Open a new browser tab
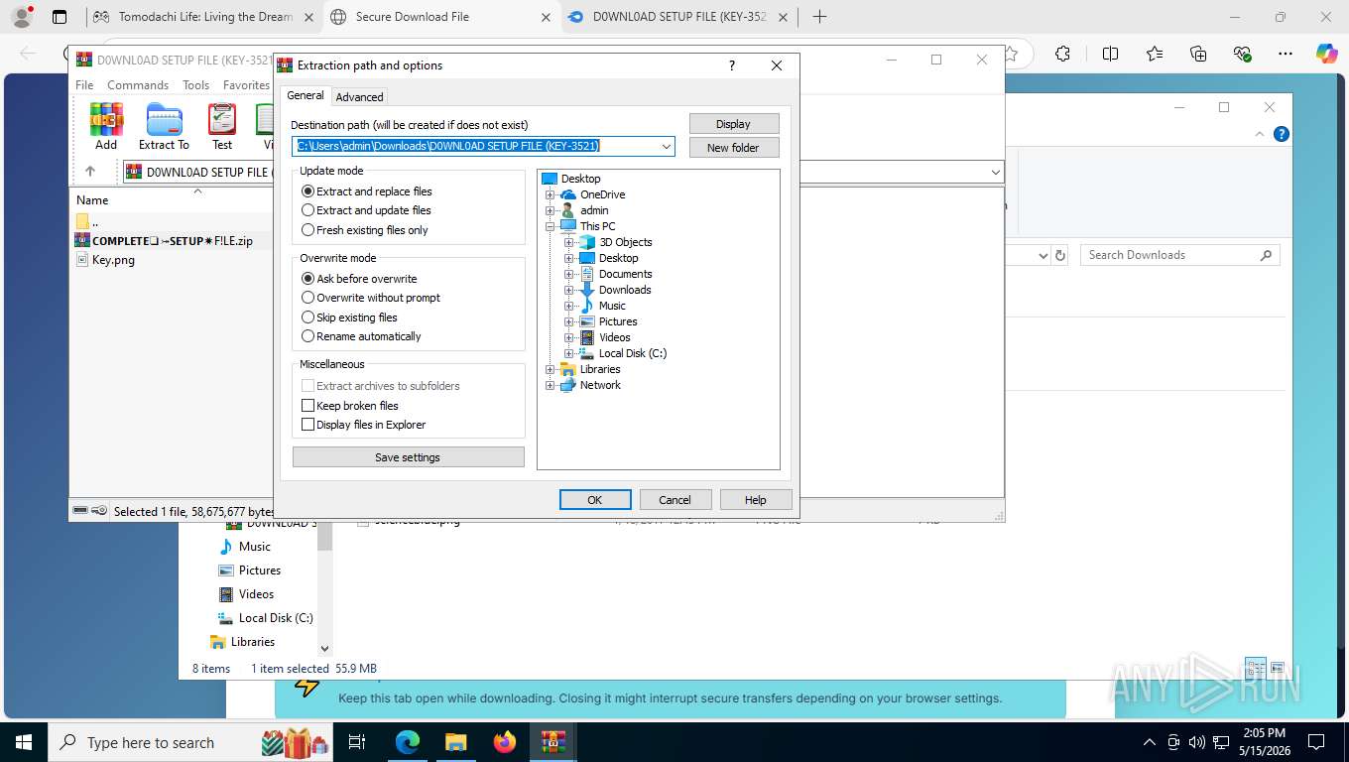 click(x=819, y=17)
